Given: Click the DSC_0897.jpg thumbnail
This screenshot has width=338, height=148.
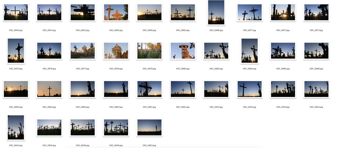Looking at the screenshot, I should (116, 89).
